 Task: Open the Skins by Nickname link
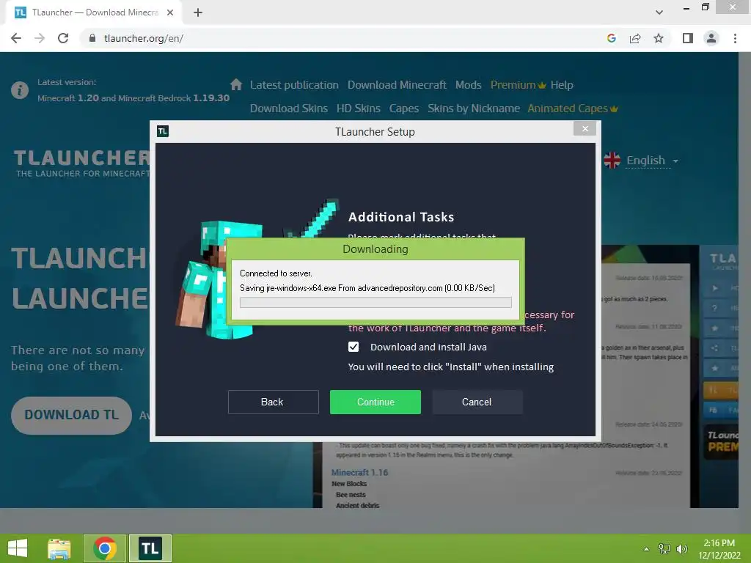(x=474, y=108)
